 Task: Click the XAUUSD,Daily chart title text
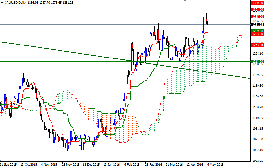(15, 3)
